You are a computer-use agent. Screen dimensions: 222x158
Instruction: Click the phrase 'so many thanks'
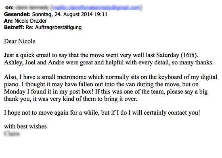[193, 62]
